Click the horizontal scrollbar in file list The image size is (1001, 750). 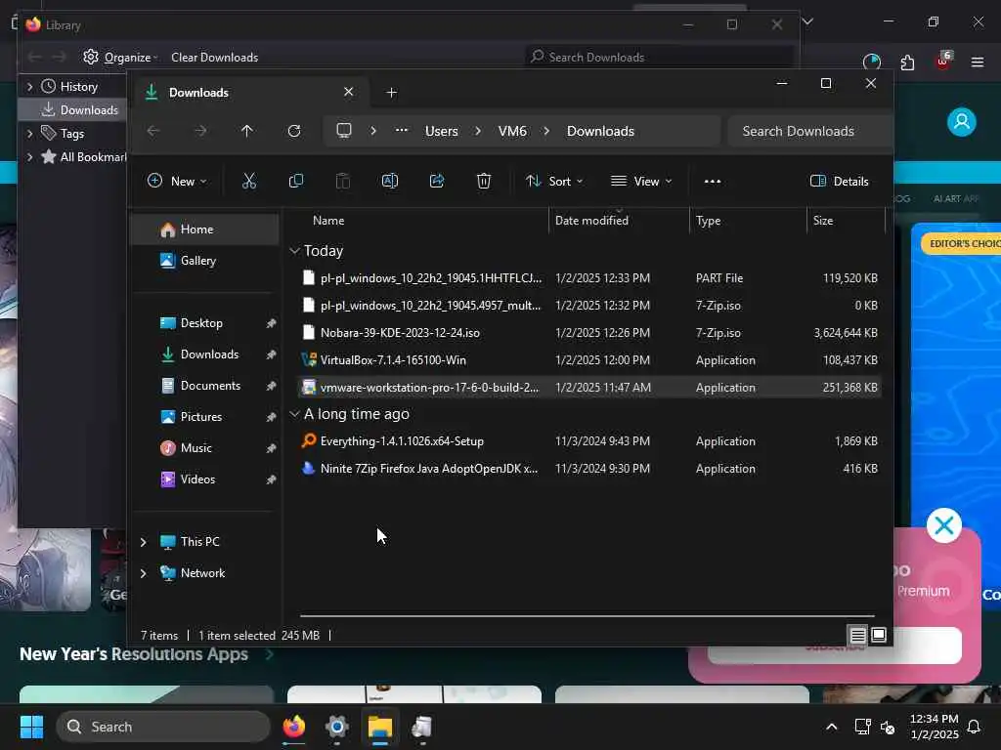point(588,616)
